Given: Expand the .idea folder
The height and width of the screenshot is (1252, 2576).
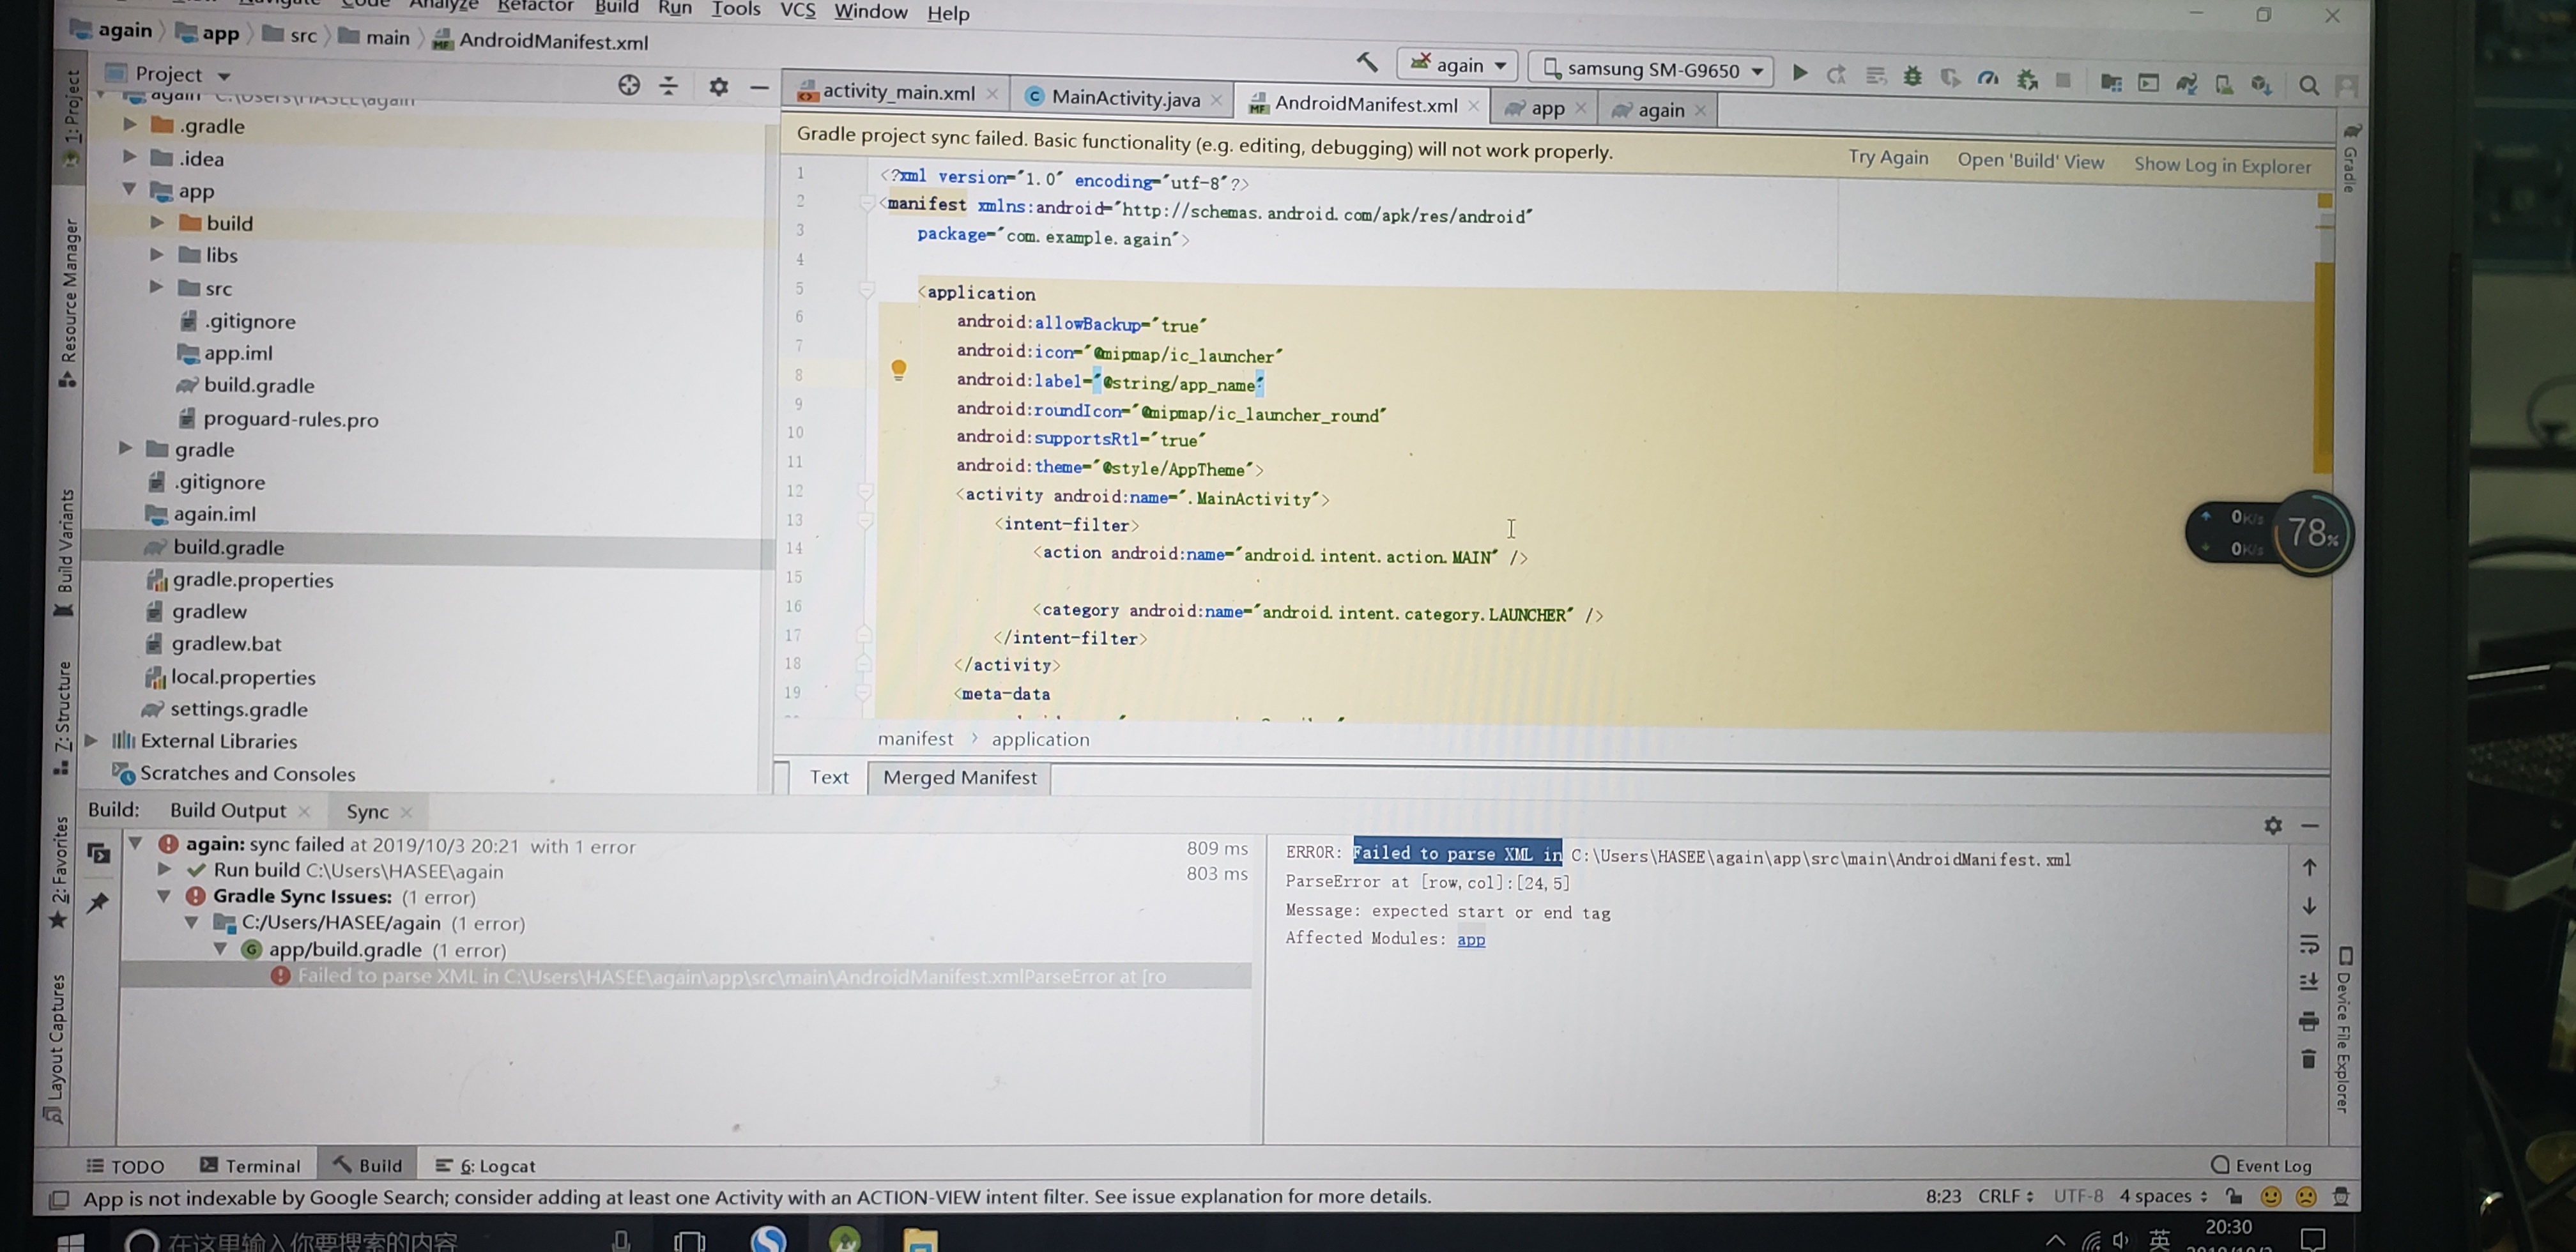Looking at the screenshot, I should pos(130,156).
